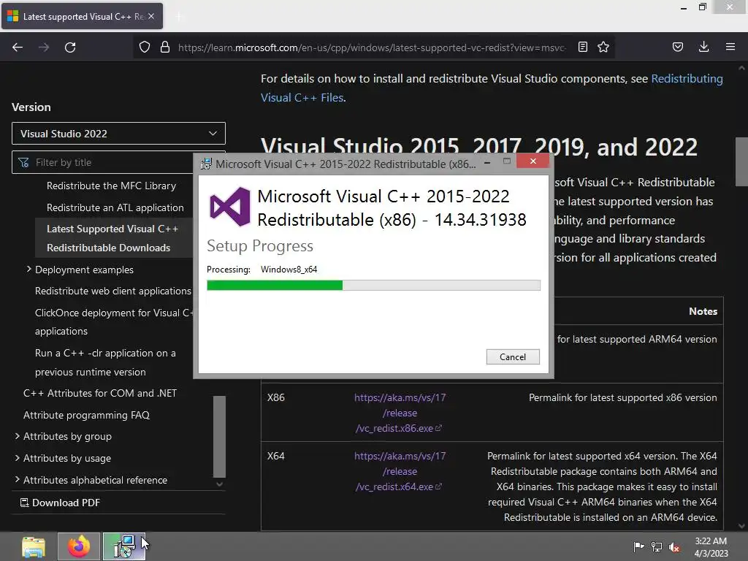Open the vc_redist.x64.exe permalink
The image size is (748, 561).
coord(400,471)
